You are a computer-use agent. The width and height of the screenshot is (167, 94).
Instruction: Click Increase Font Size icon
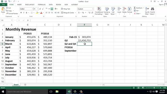40,9
